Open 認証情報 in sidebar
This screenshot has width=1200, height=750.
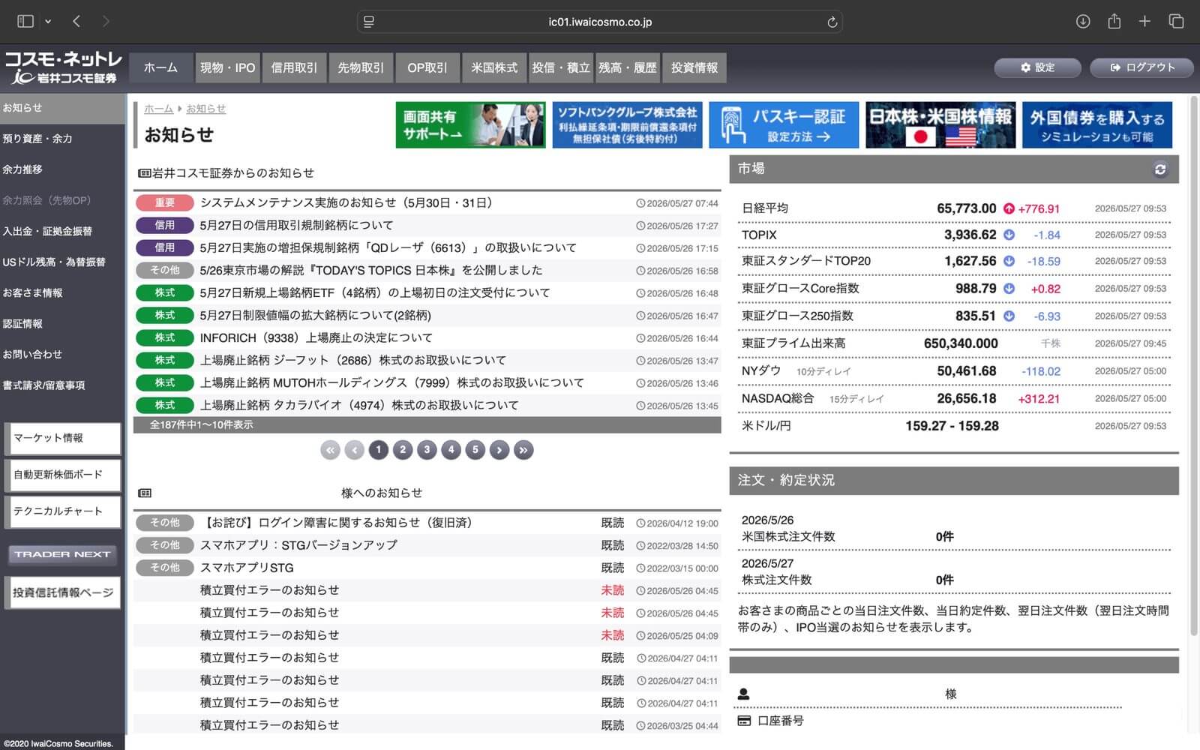63,323
